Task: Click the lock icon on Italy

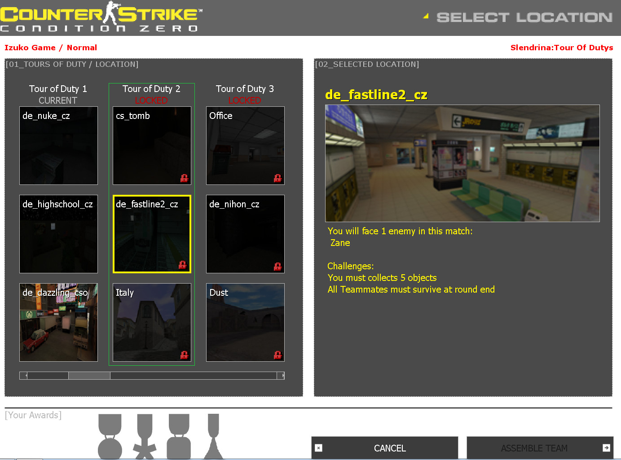Action: [x=184, y=355]
